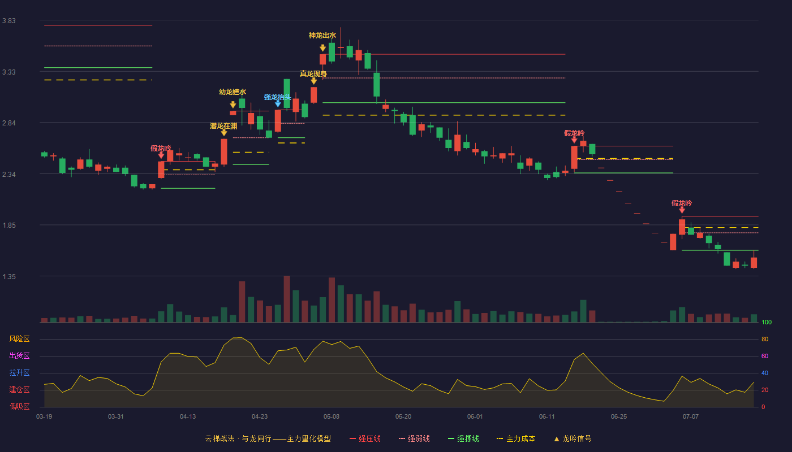Image resolution: width=792 pixels, height=452 pixels.
Task: Click the blue 40 indicator axis value
Action: (x=765, y=373)
